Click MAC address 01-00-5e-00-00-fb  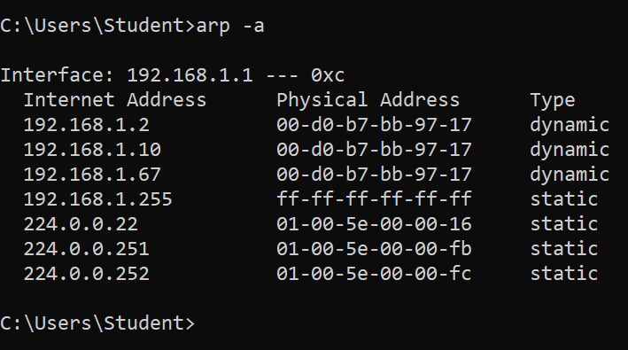click(x=374, y=249)
